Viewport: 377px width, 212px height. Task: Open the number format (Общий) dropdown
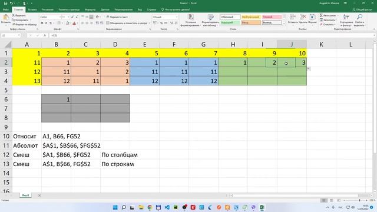click(x=177, y=17)
